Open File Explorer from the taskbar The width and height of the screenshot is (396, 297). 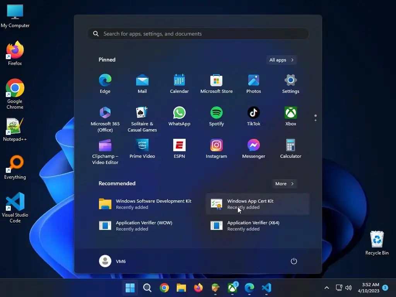click(x=181, y=288)
